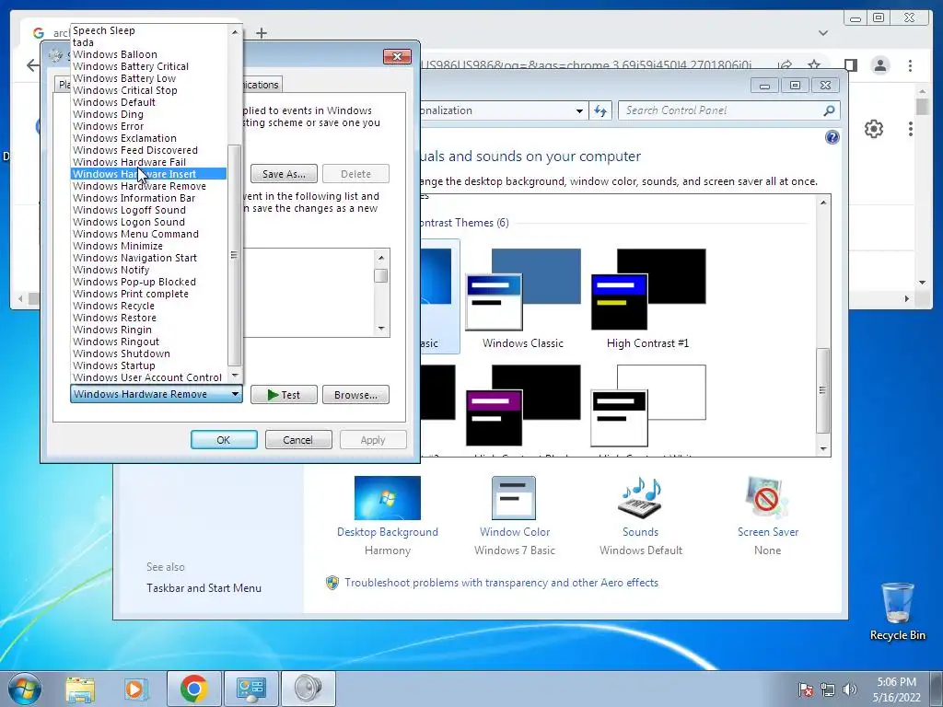Bookmark page with Chrome star icon
The width and height of the screenshot is (943, 707).
[814, 64]
